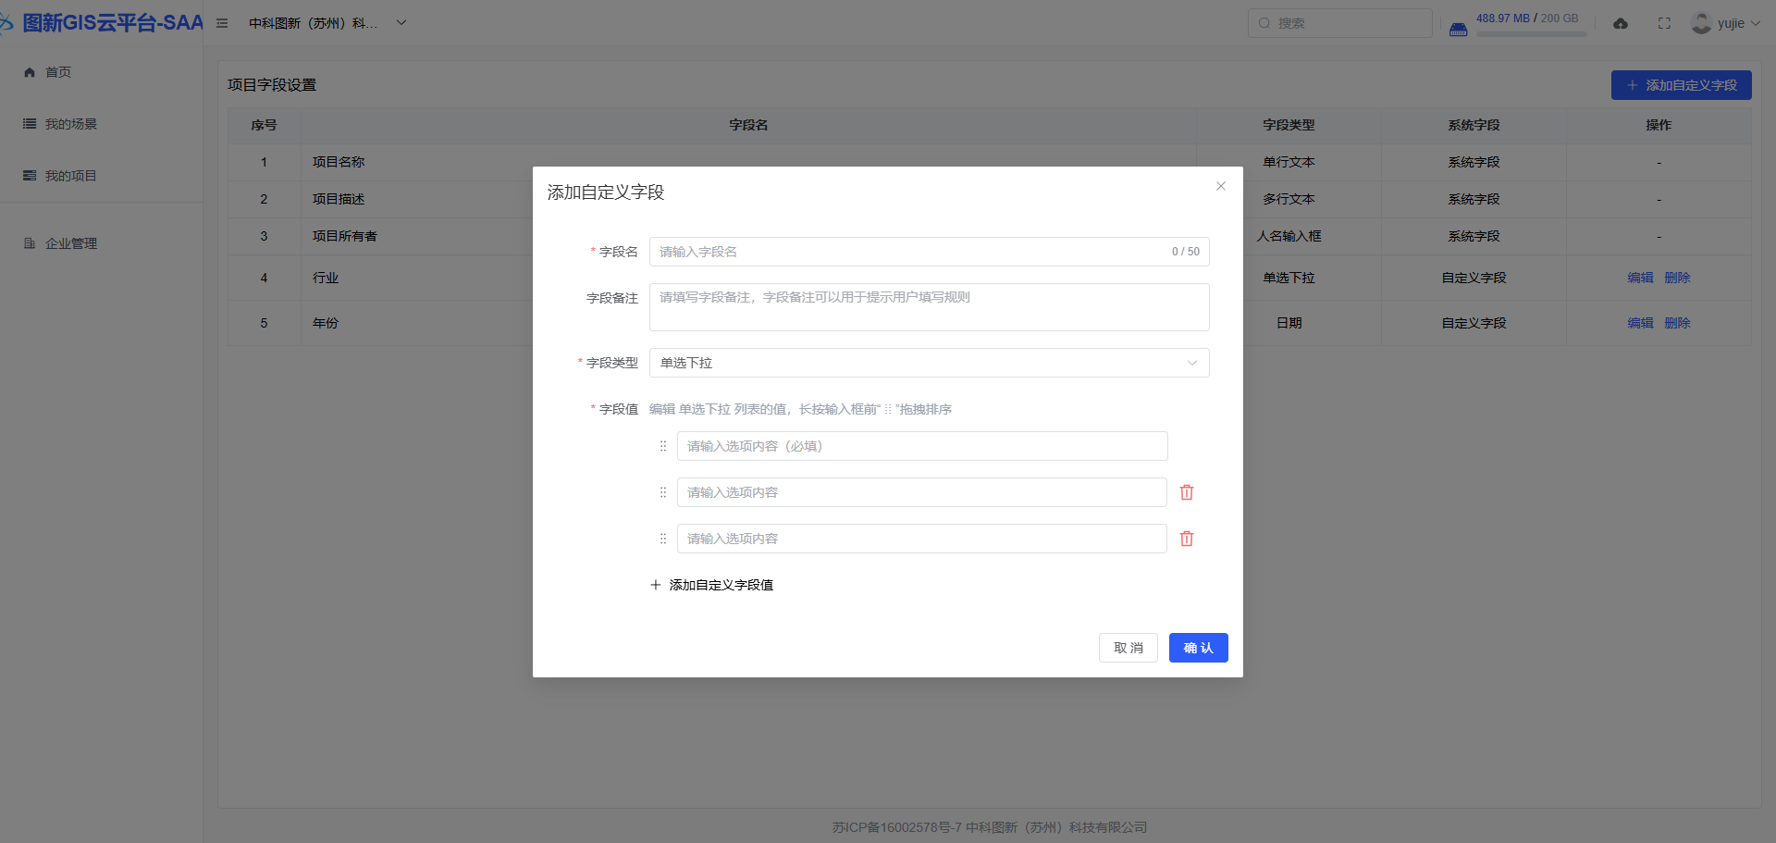Click the 字段名 input field
The height and width of the screenshot is (843, 1776).
911,252
